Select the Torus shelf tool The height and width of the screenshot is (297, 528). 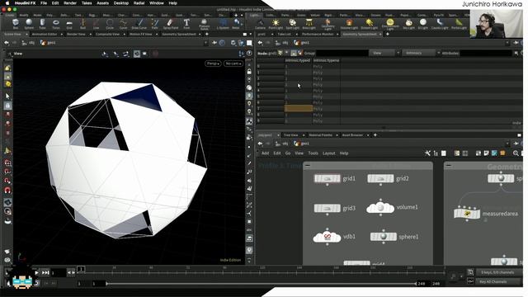point(56,23)
